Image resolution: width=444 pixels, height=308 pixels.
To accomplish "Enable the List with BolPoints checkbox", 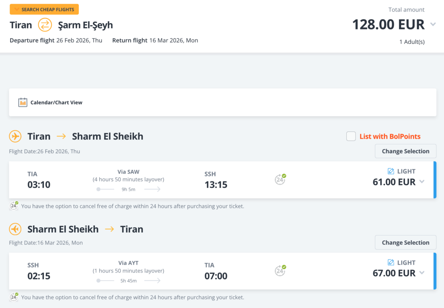I will [x=351, y=136].
